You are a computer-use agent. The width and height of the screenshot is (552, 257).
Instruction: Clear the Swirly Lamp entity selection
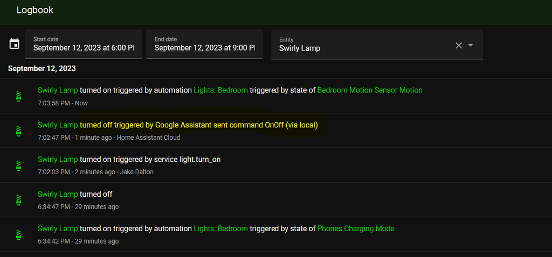(x=459, y=45)
